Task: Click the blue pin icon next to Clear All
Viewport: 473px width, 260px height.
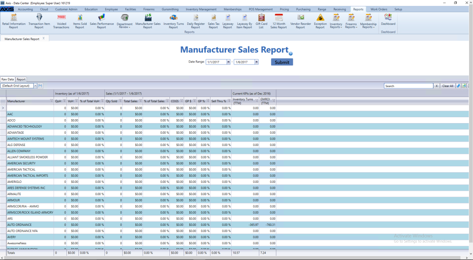Action: [x=458, y=86]
